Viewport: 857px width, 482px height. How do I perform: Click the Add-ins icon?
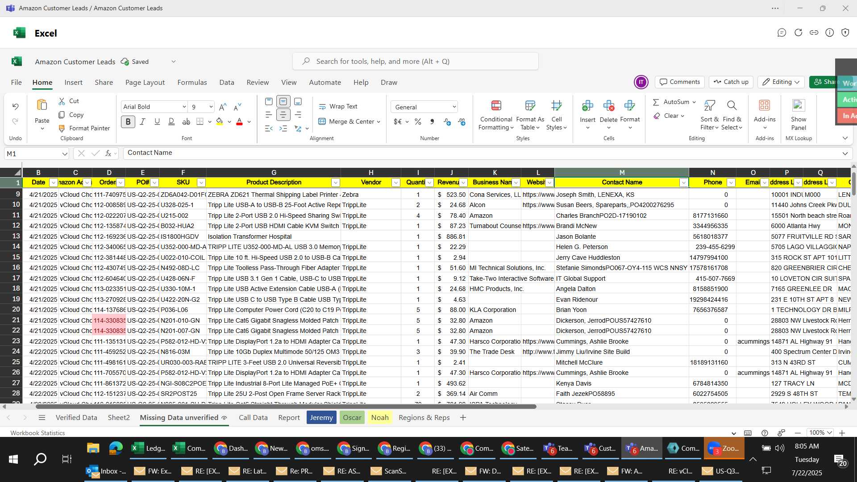(x=765, y=106)
